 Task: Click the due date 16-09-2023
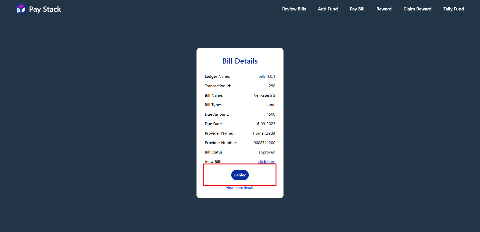pyautogui.click(x=265, y=124)
